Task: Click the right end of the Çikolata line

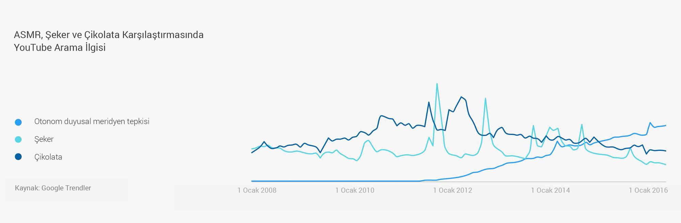Action: tap(665, 151)
